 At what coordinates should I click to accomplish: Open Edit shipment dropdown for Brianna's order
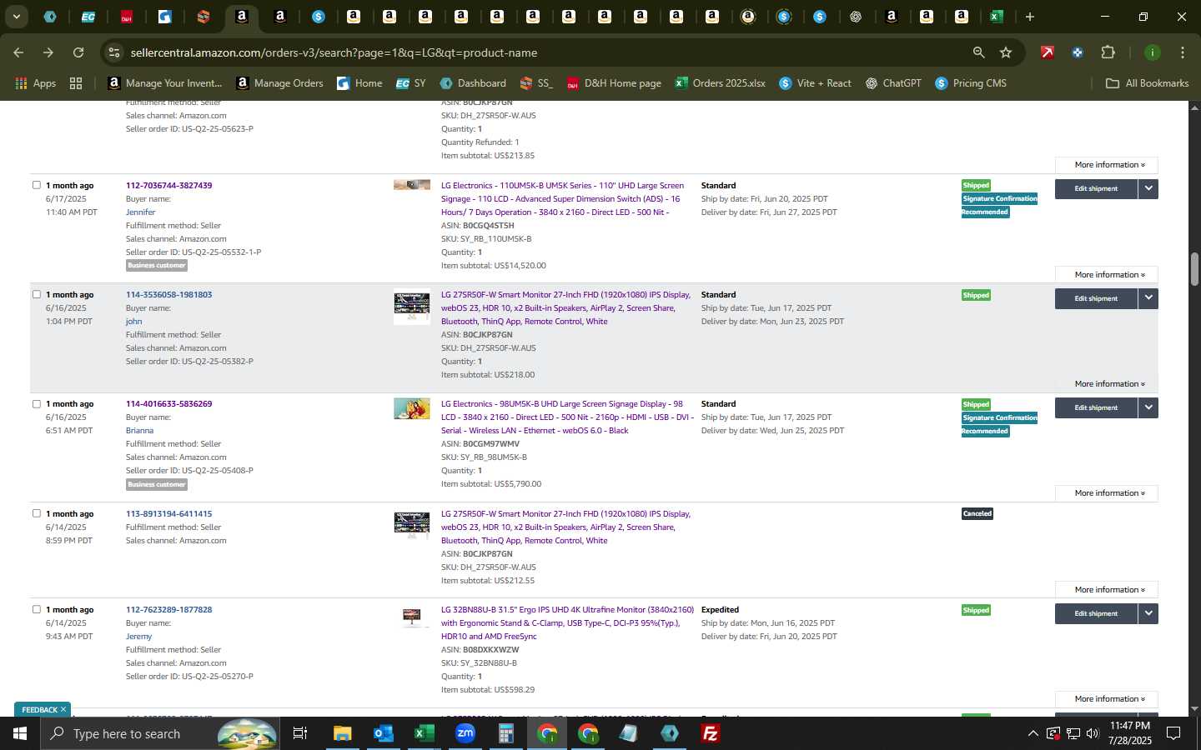coord(1148,407)
